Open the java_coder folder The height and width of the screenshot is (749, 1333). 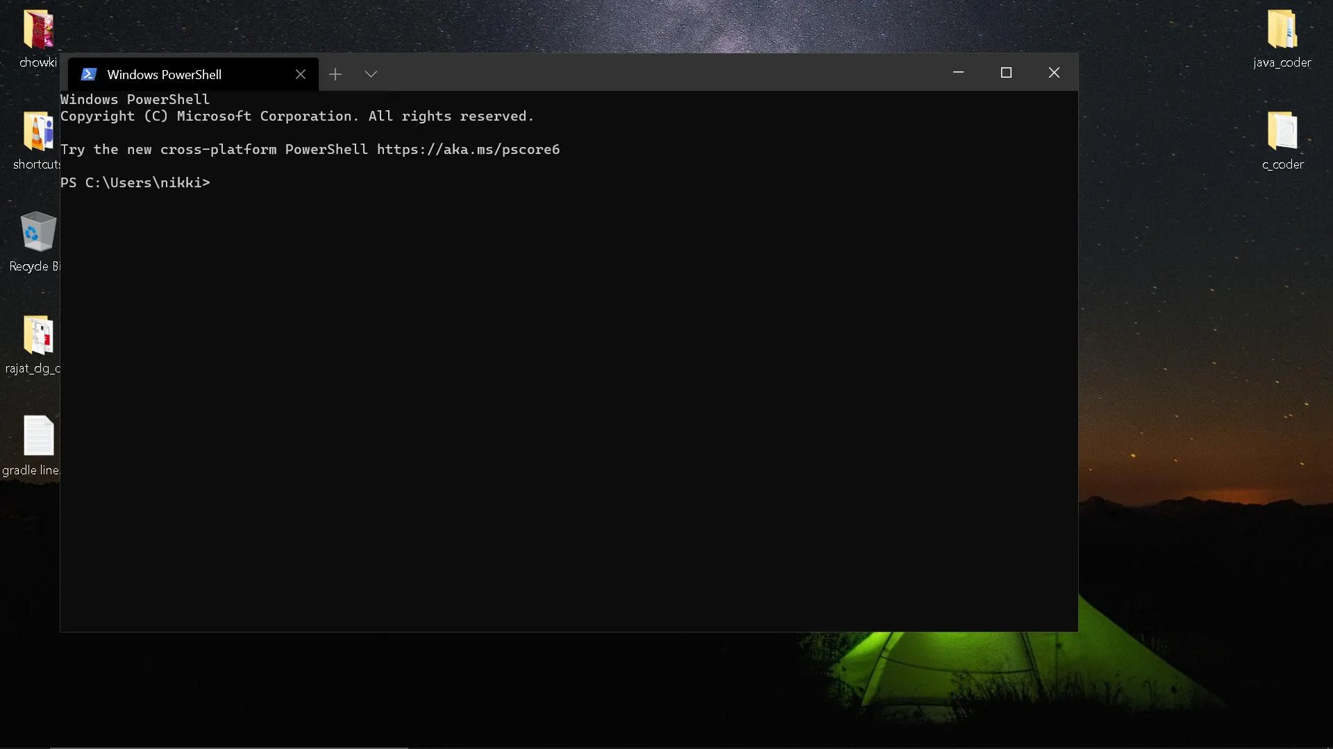coord(1282,31)
